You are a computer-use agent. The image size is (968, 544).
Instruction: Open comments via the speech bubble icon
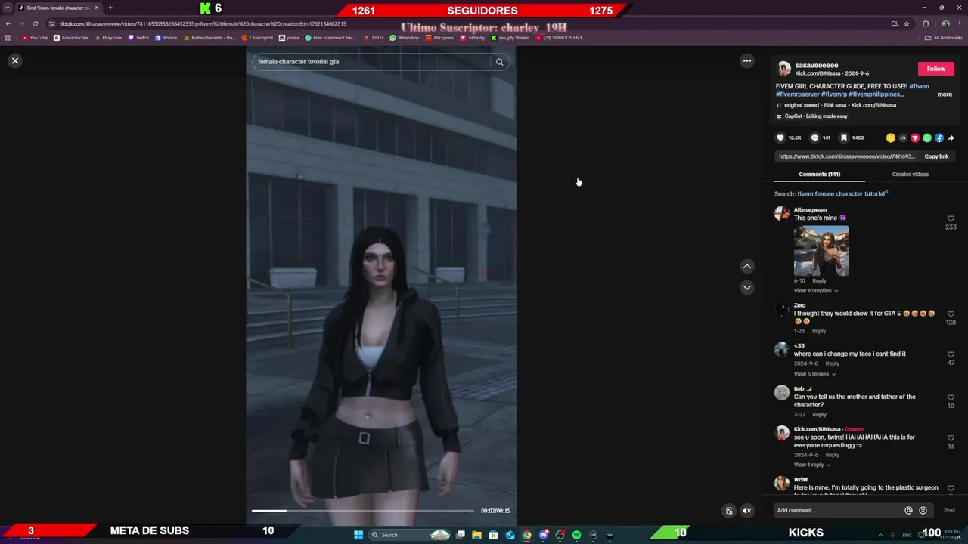pyautogui.click(x=814, y=138)
